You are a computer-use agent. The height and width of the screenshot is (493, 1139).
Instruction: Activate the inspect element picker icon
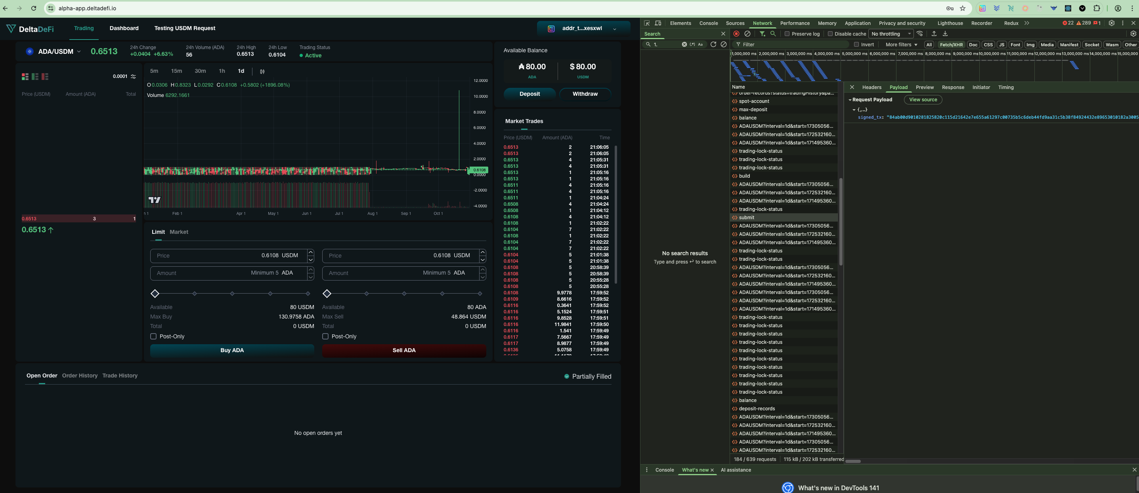(x=647, y=23)
